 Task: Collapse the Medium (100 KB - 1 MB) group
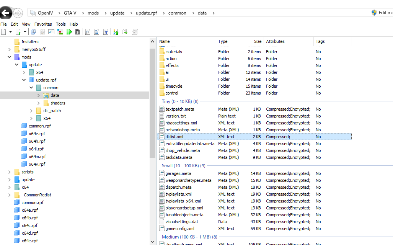coord(189,237)
